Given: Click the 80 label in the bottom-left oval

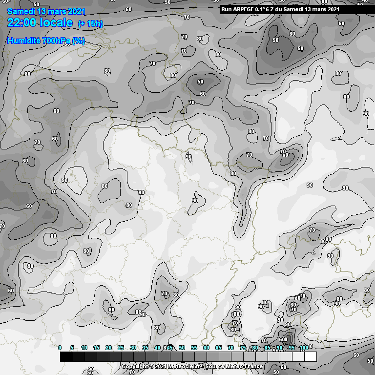Looking at the screenshot, I should [111, 310].
